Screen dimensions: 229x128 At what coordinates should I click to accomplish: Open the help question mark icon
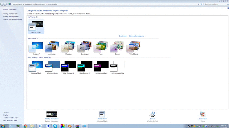(x=228, y=8)
